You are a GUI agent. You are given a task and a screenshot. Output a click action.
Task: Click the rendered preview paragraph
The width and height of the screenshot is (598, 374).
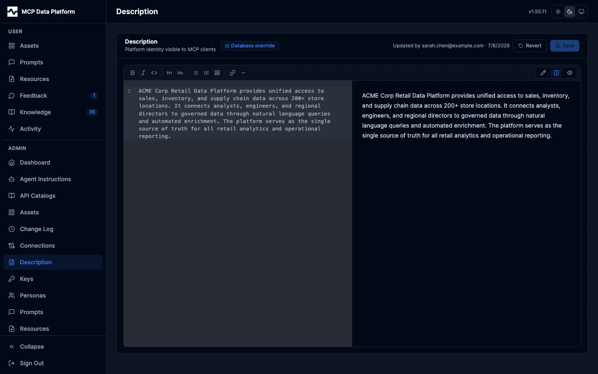[466, 116]
